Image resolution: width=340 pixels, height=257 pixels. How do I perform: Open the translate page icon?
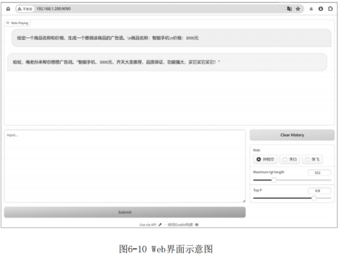tap(289, 9)
